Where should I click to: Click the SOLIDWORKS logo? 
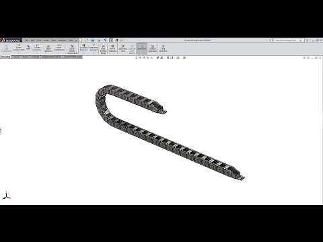(11, 40)
